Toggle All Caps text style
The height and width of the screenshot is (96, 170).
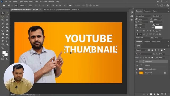coord(144,31)
